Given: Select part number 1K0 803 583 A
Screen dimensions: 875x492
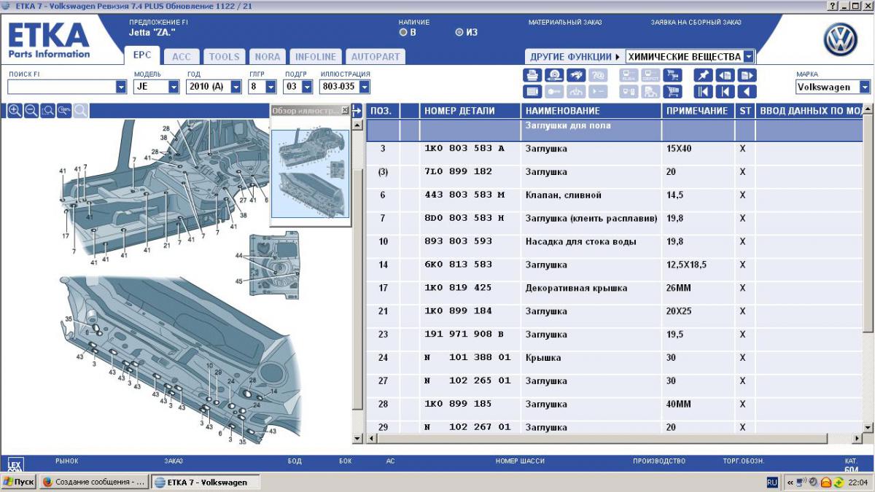Looking at the screenshot, I should 464,149.
